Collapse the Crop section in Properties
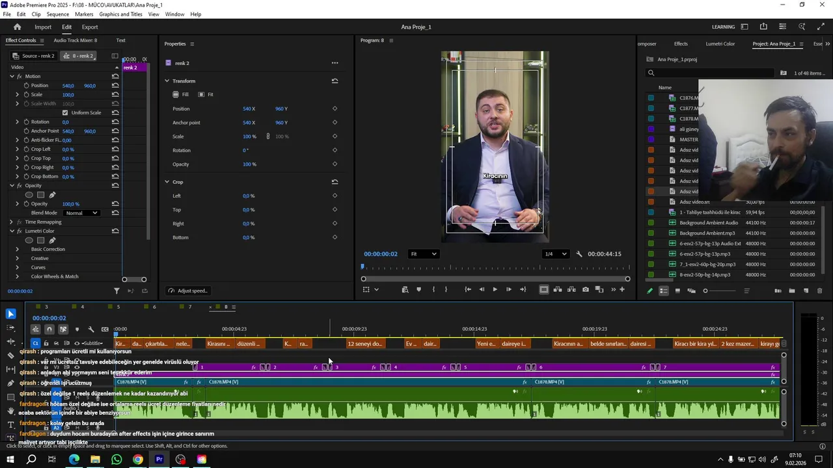Viewport: 833px width, 468px height. (167, 182)
